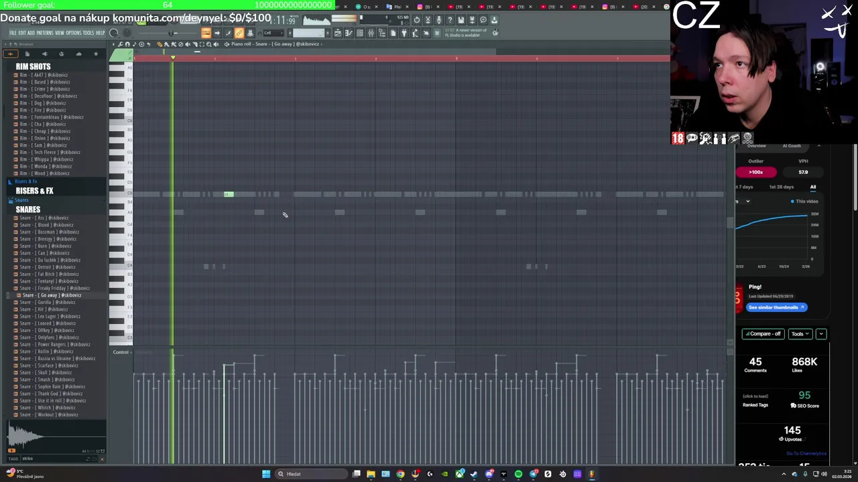Expand the RISERS & FX folder

34,191
